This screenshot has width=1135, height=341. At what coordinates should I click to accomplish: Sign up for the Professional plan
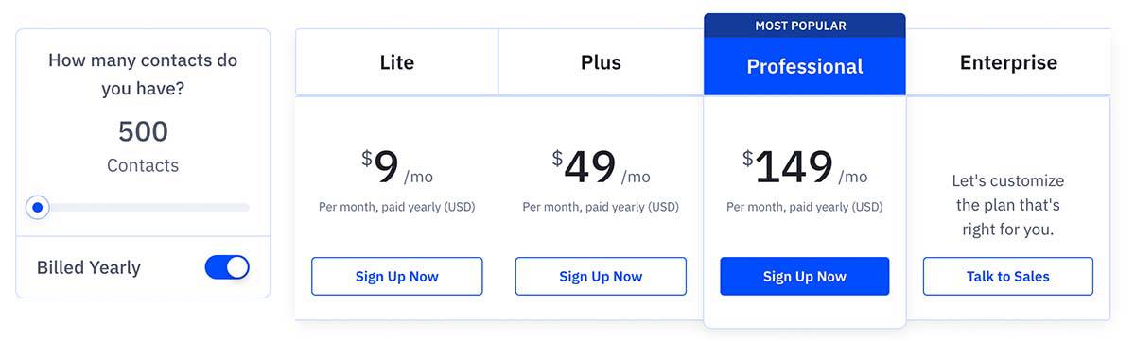click(805, 277)
